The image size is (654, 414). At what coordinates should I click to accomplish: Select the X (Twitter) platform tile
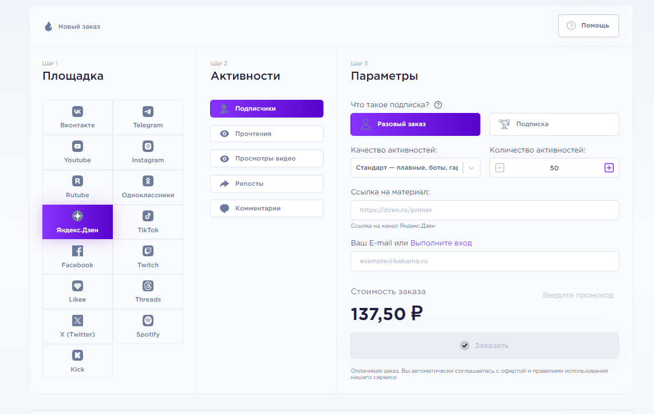77,327
